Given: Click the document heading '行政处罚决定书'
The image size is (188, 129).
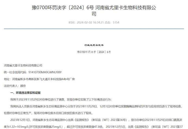Looking at the screenshot, I should pyautogui.click(x=94, y=45).
